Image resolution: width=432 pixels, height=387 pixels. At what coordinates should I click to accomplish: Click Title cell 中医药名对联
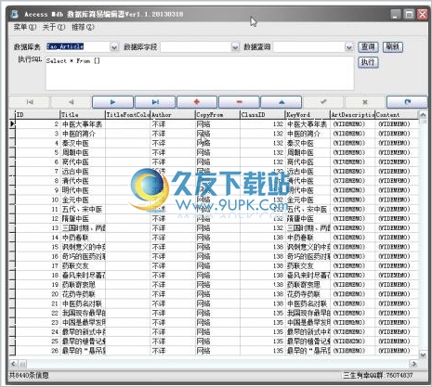pyautogui.click(x=83, y=303)
